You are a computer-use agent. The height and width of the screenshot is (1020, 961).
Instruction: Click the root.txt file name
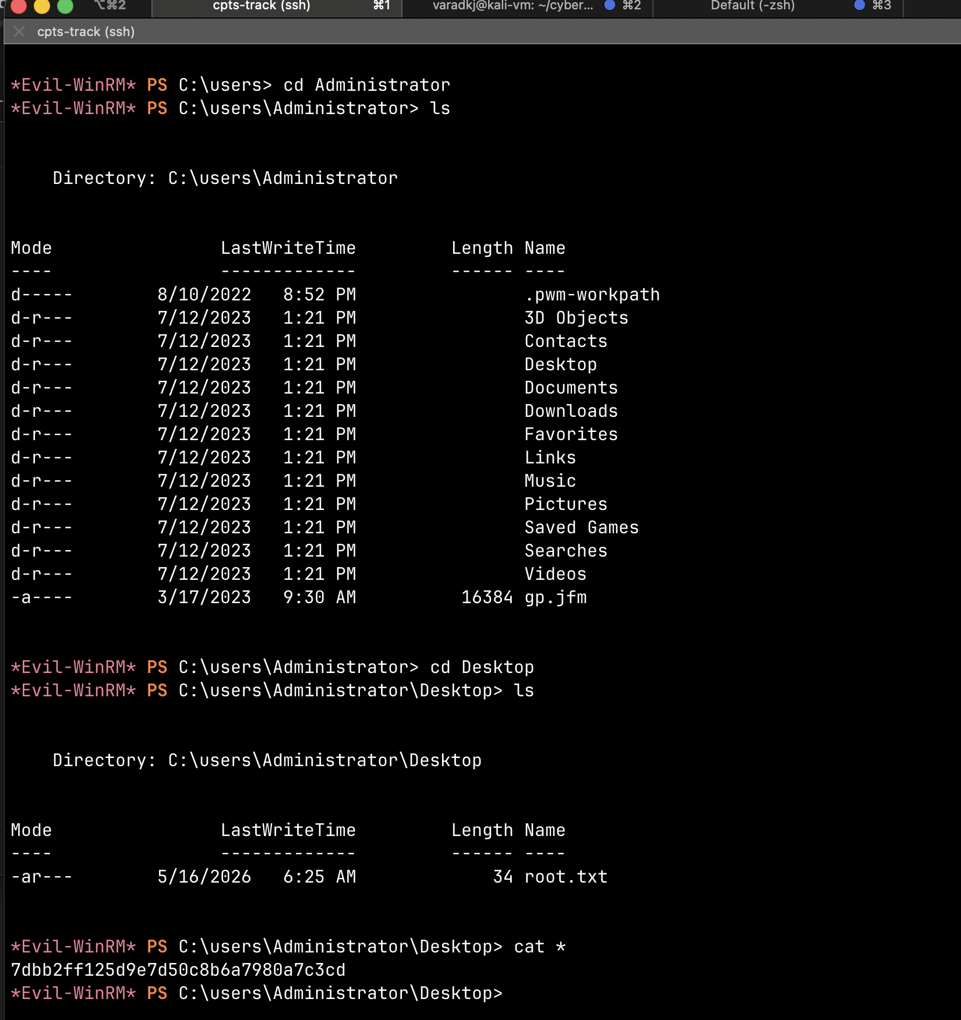point(566,877)
